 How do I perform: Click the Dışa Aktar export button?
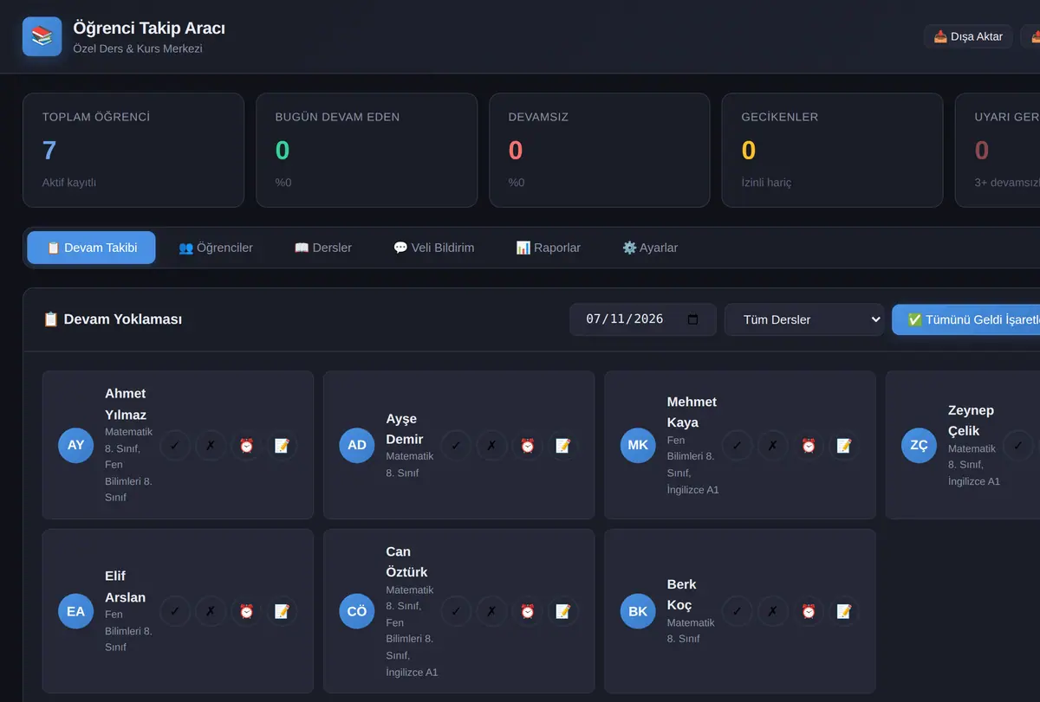pyautogui.click(x=968, y=36)
